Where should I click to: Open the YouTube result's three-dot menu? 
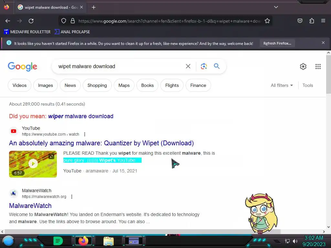pos(84,134)
